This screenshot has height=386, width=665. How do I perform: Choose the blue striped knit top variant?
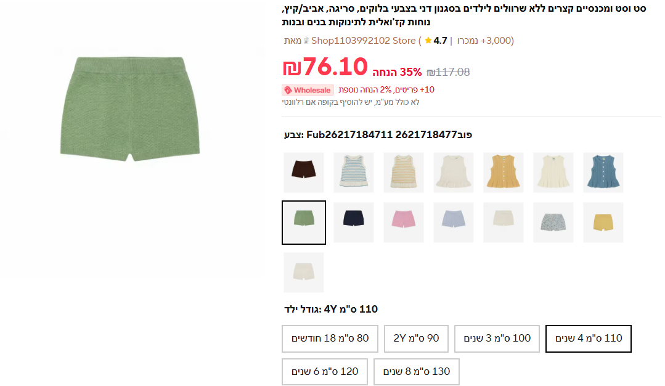pyautogui.click(x=353, y=173)
